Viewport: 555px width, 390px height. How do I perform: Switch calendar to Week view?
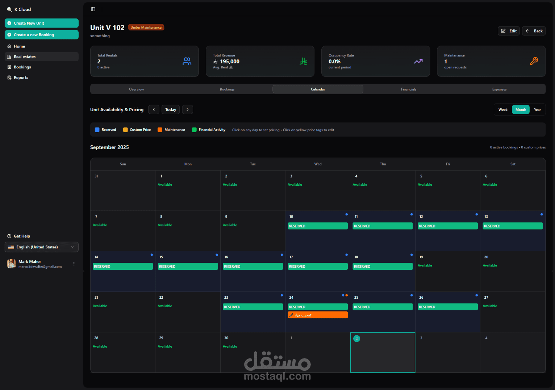(503, 110)
